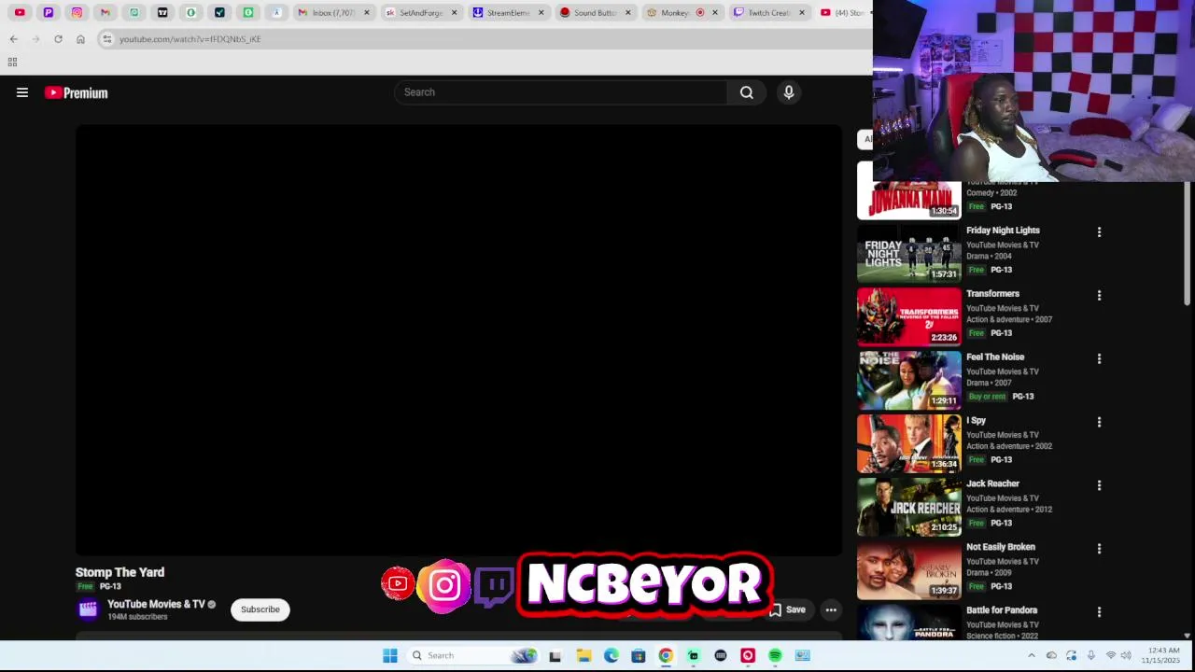
Task: Open options menu for I Spy
Action: [1099, 422]
